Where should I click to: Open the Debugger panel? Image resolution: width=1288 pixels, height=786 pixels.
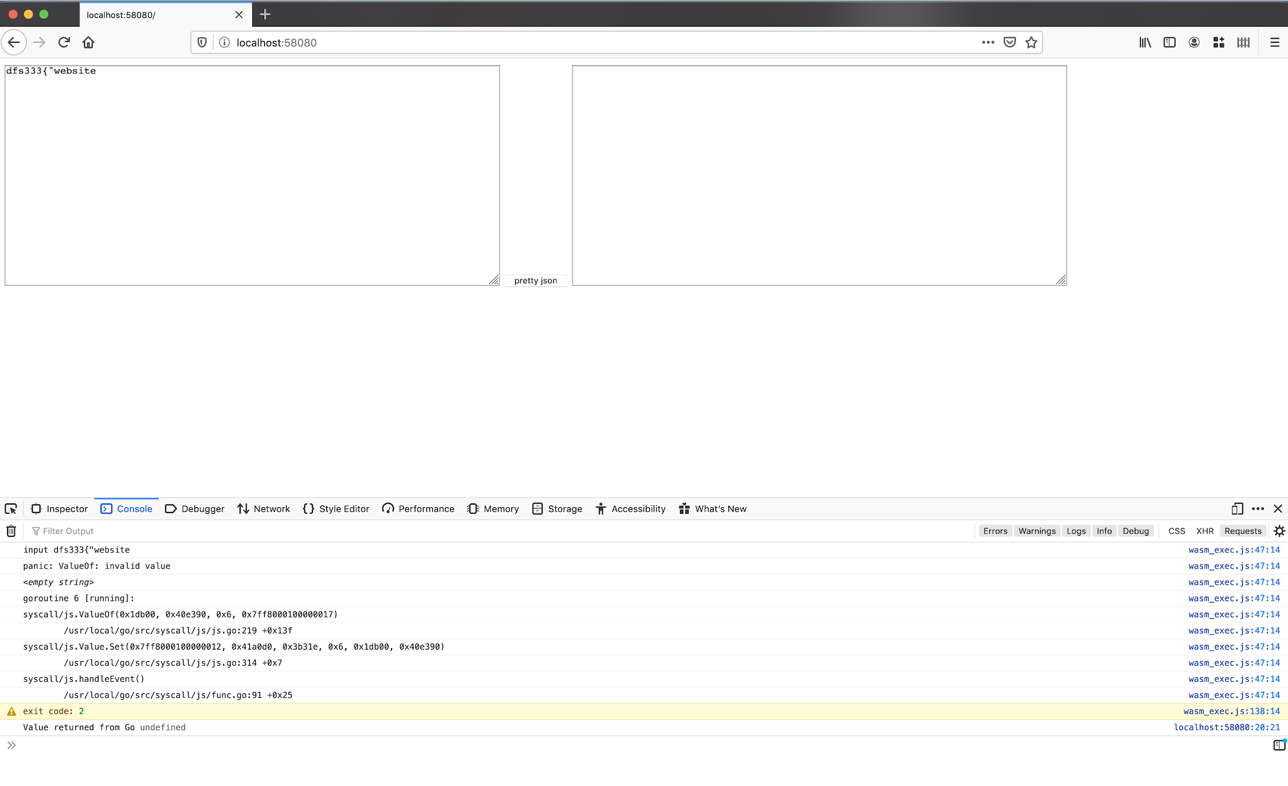202,509
